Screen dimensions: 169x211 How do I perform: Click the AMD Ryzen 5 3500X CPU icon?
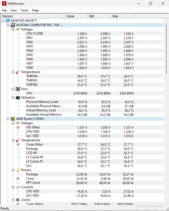tap(13, 119)
